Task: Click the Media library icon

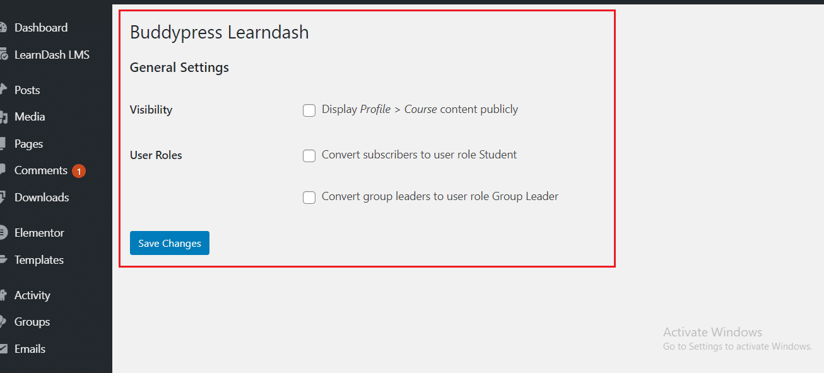Action: [x=4, y=116]
